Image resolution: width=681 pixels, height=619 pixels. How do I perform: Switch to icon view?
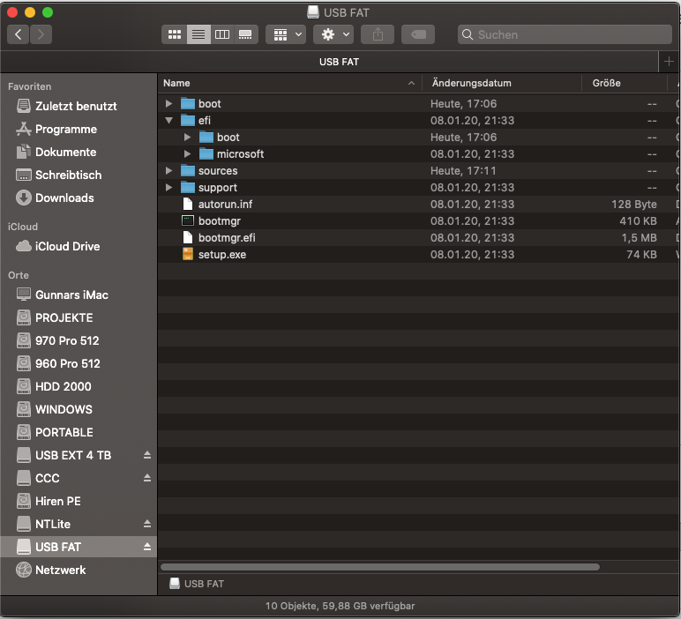175,34
